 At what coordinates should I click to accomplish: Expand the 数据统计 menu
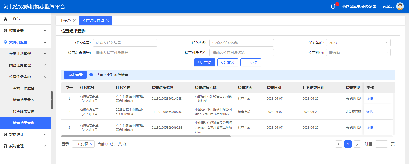pos(45,134)
